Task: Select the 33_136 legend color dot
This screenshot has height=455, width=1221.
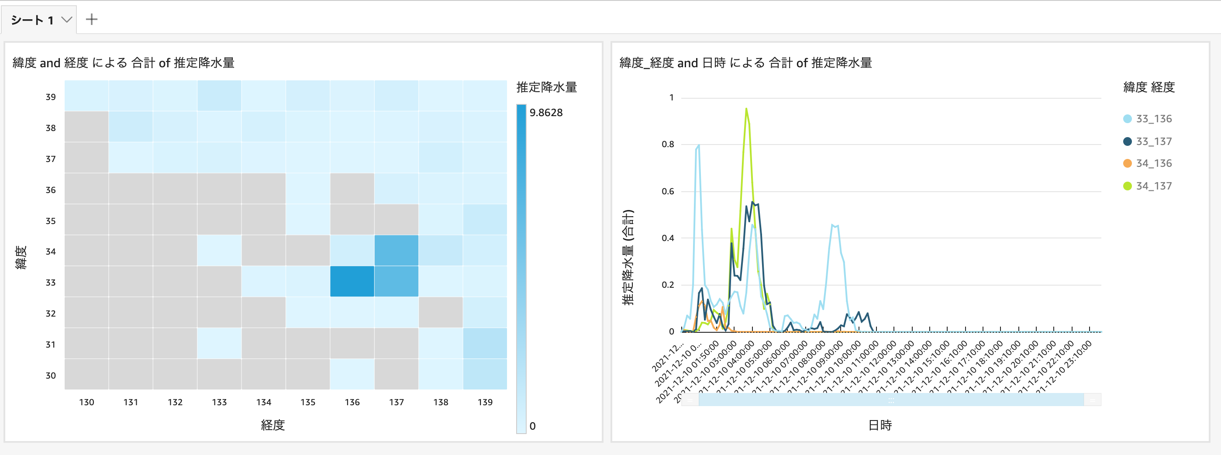Action: pyautogui.click(x=1128, y=119)
